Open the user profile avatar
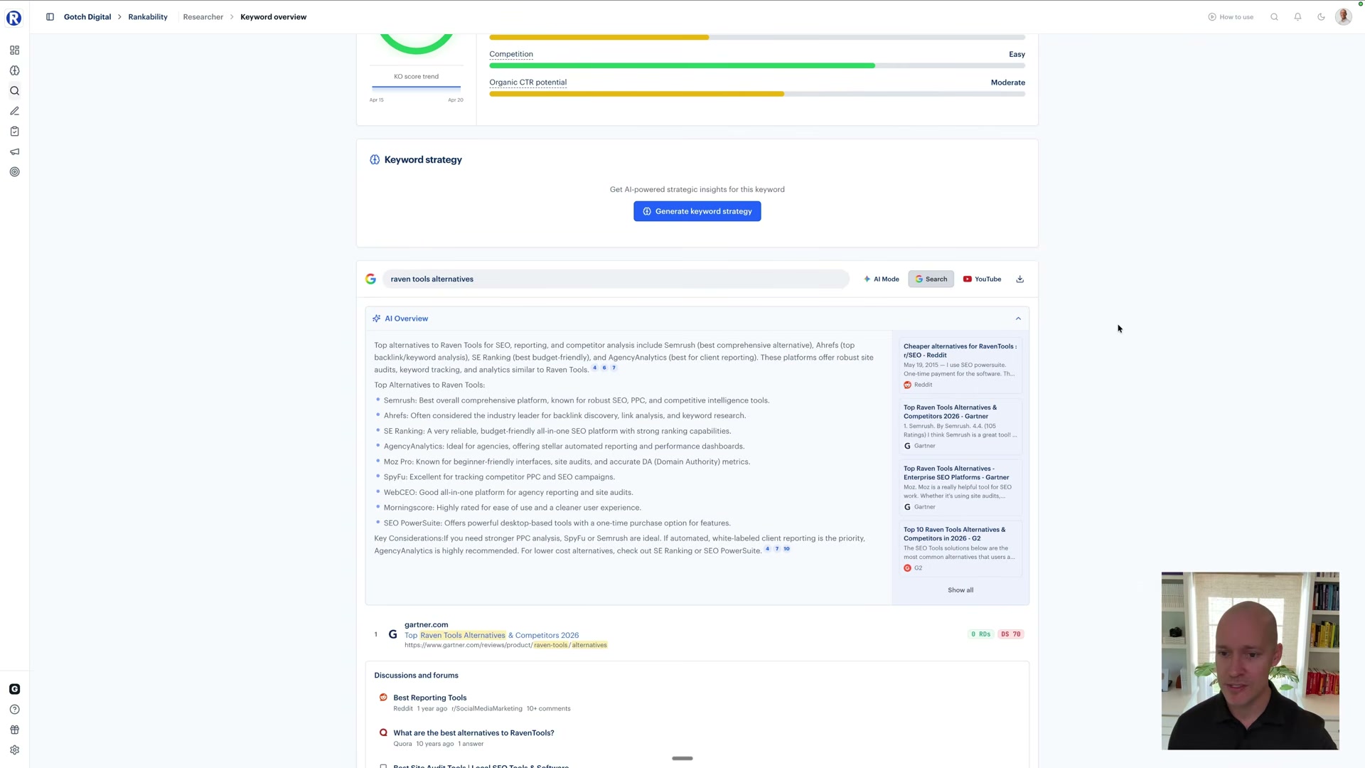This screenshot has height=768, width=1365. point(1344,16)
